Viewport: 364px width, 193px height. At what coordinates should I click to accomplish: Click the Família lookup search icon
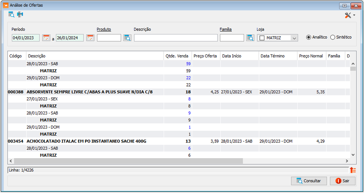[x=250, y=38]
